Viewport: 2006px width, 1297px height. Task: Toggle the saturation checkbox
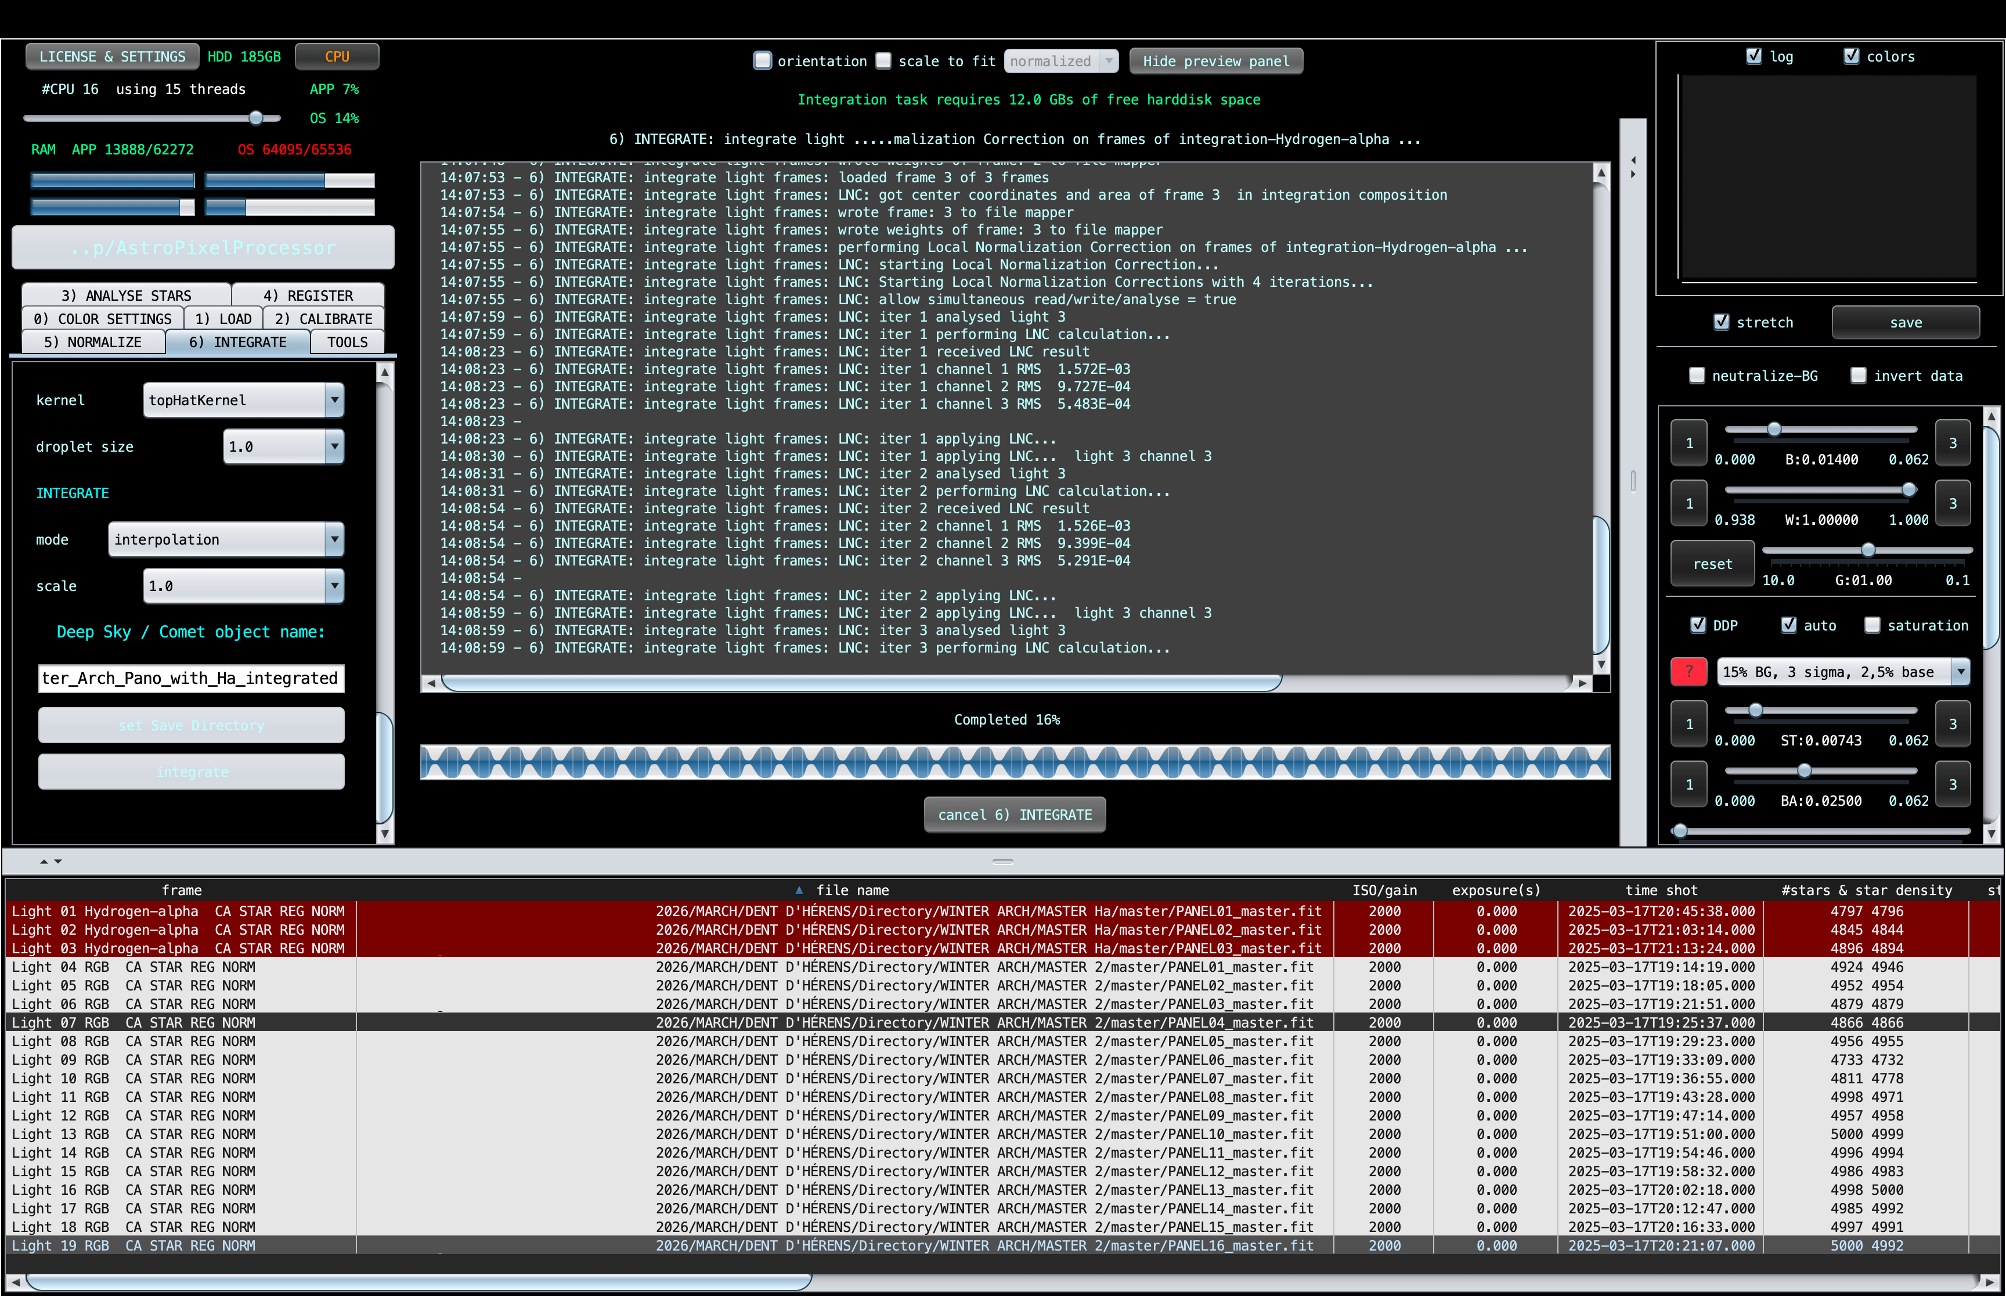tap(1872, 625)
